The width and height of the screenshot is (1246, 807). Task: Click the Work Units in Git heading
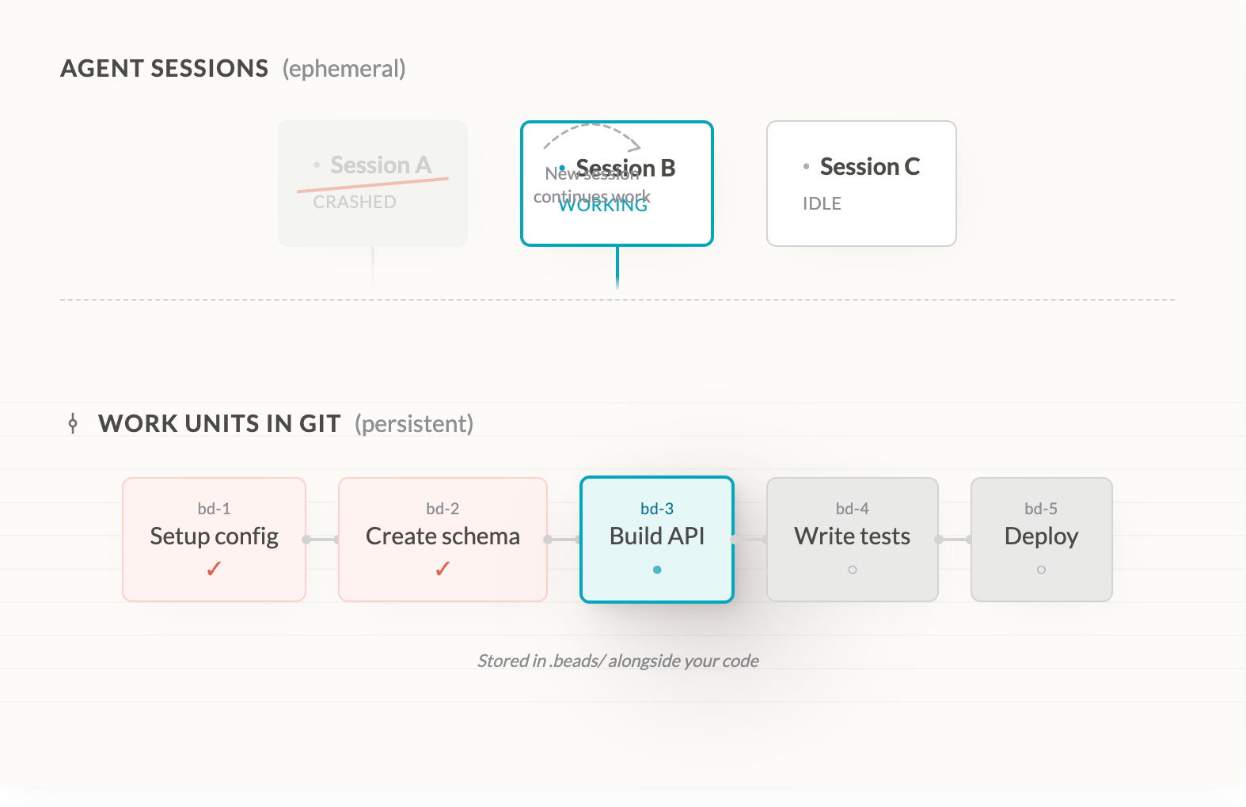219,424
